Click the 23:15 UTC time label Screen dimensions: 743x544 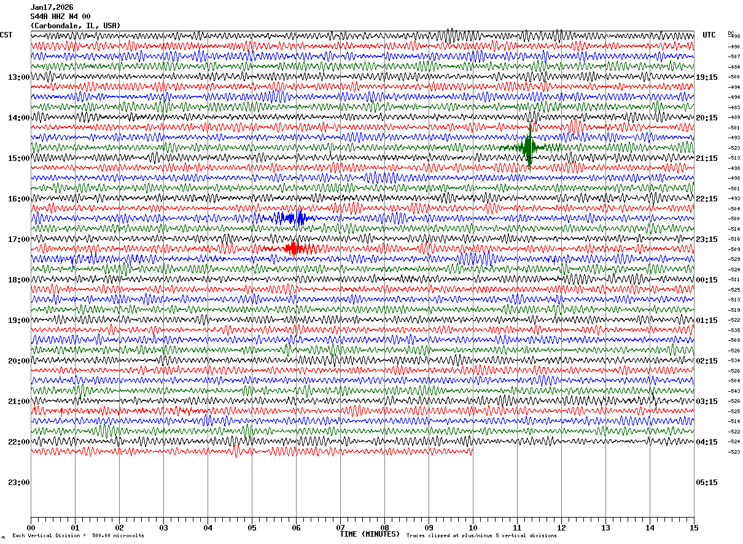pos(707,239)
